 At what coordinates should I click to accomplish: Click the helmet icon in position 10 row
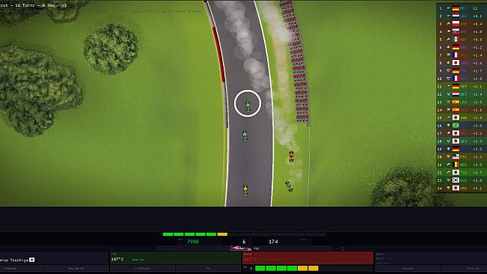pos(448,79)
